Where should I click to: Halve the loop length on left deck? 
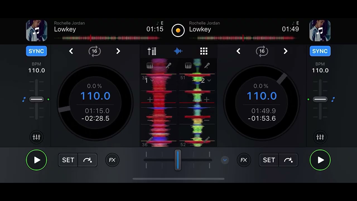coord(71,51)
